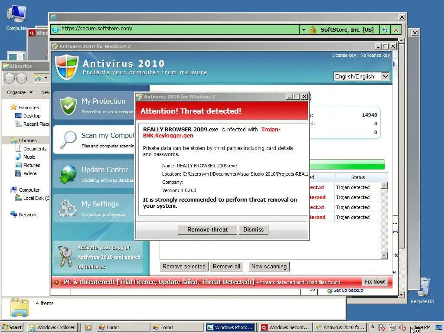Open the Computer desktop icon
The width and height of the screenshot is (444, 333).
click(16, 17)
